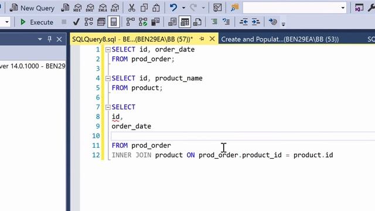375x211 pixels.
Task: Switch output to Results to File
Action: pos(197,22)
